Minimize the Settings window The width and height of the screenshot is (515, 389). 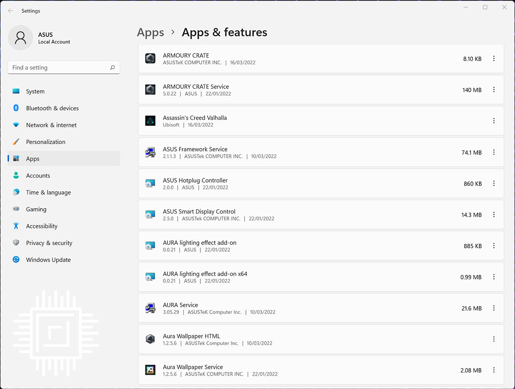point(465,7)
